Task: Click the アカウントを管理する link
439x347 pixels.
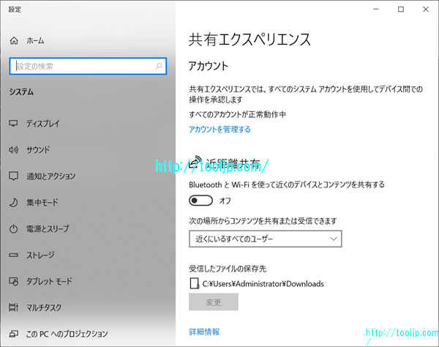Action: pos(219,130)
